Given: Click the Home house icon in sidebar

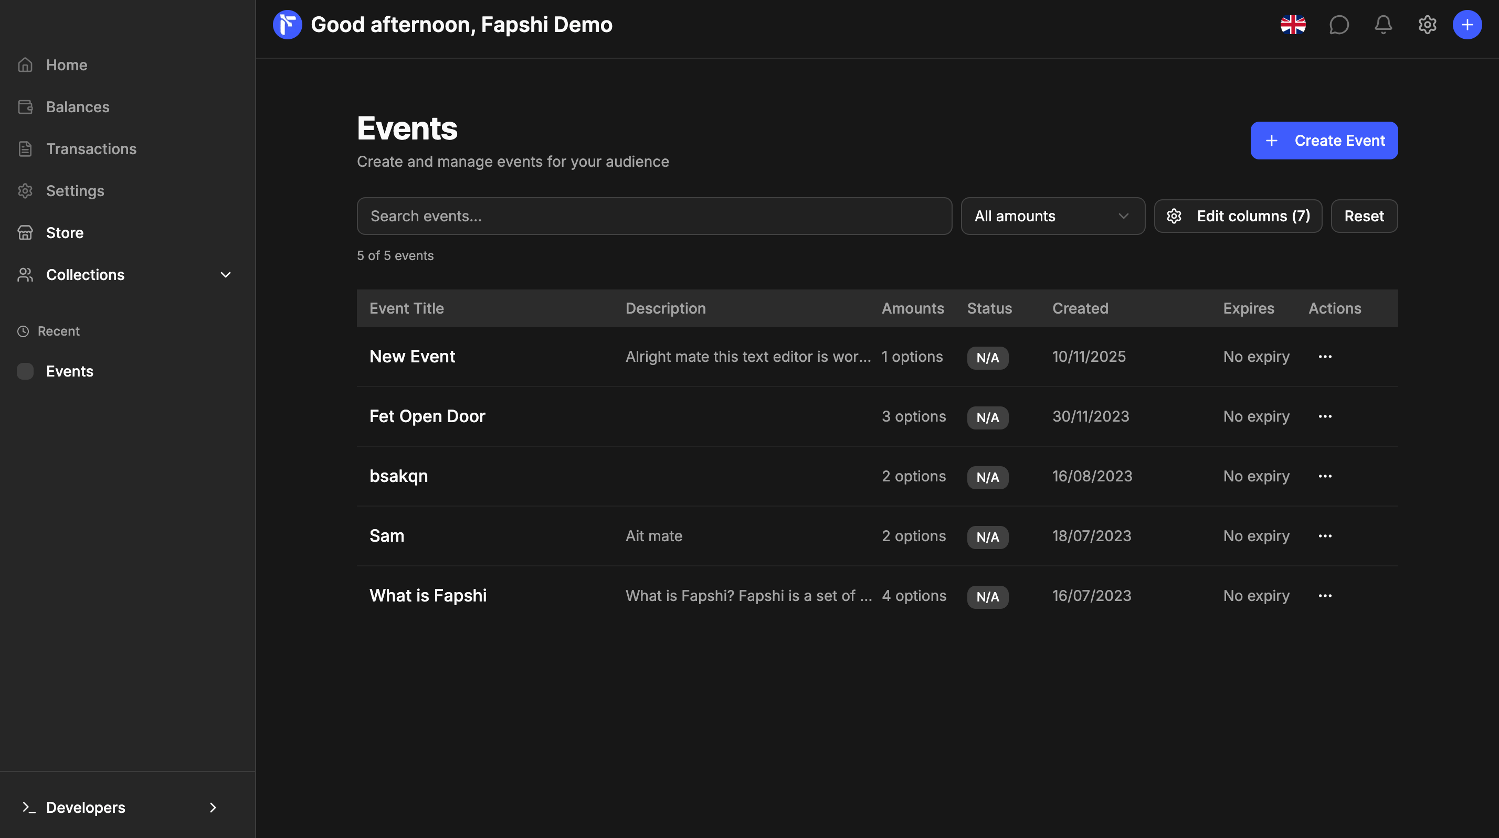Looking at the screenshot, I should click(25, 65).
